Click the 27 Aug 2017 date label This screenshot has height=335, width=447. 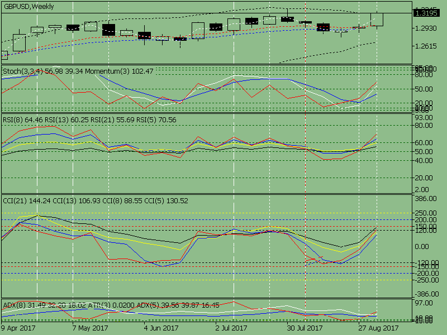(378, 328)
